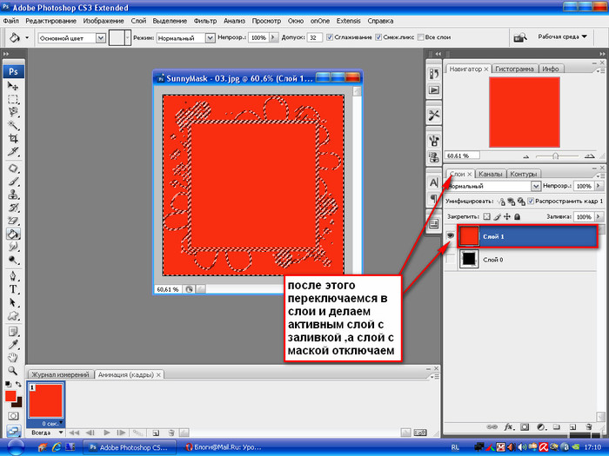Viewport: 609px width, 456px height.
Task: Select the Blur tool
Action: click(13, 247)
